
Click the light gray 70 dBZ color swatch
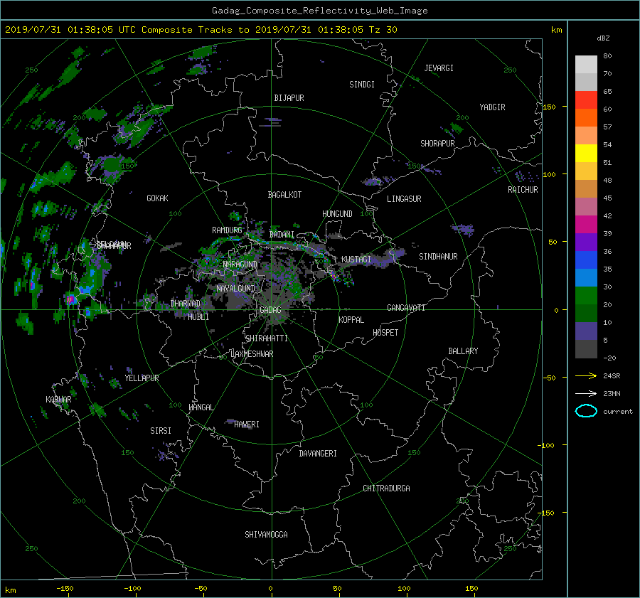[x=586, y=65]
